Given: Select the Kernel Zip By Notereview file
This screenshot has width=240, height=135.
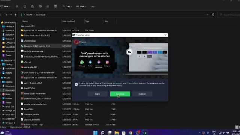Looking at the screenshot, I should (35, 93).
